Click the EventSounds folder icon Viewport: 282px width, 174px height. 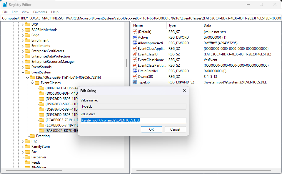point(28,67)
